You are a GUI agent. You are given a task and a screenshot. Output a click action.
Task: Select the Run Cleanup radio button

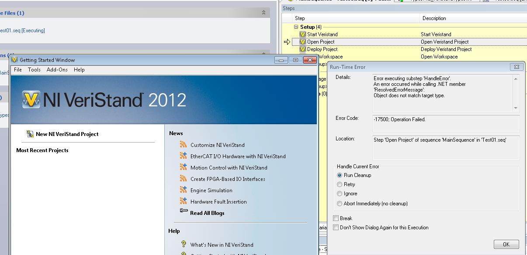click(340, 175)
